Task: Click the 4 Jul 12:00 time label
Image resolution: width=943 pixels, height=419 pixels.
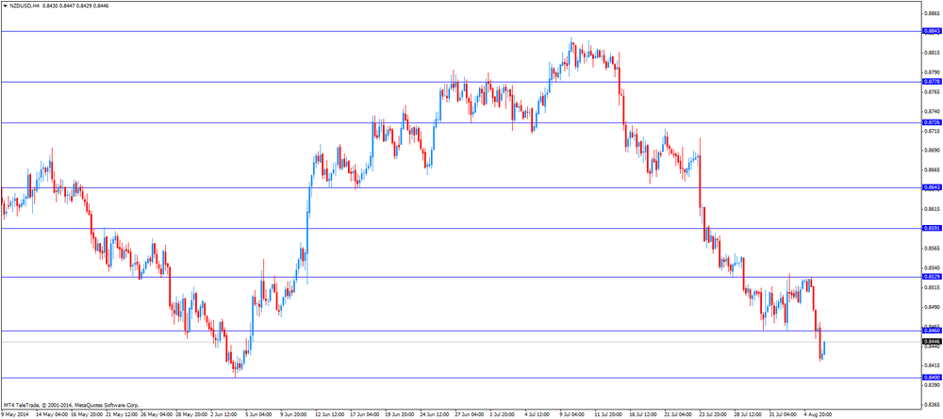Action: click(538, 415)
